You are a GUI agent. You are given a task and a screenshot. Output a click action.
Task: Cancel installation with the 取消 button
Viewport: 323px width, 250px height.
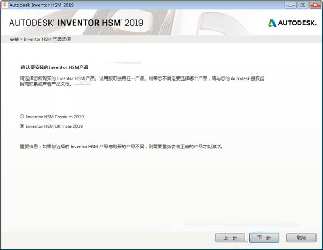pos(301,238)
